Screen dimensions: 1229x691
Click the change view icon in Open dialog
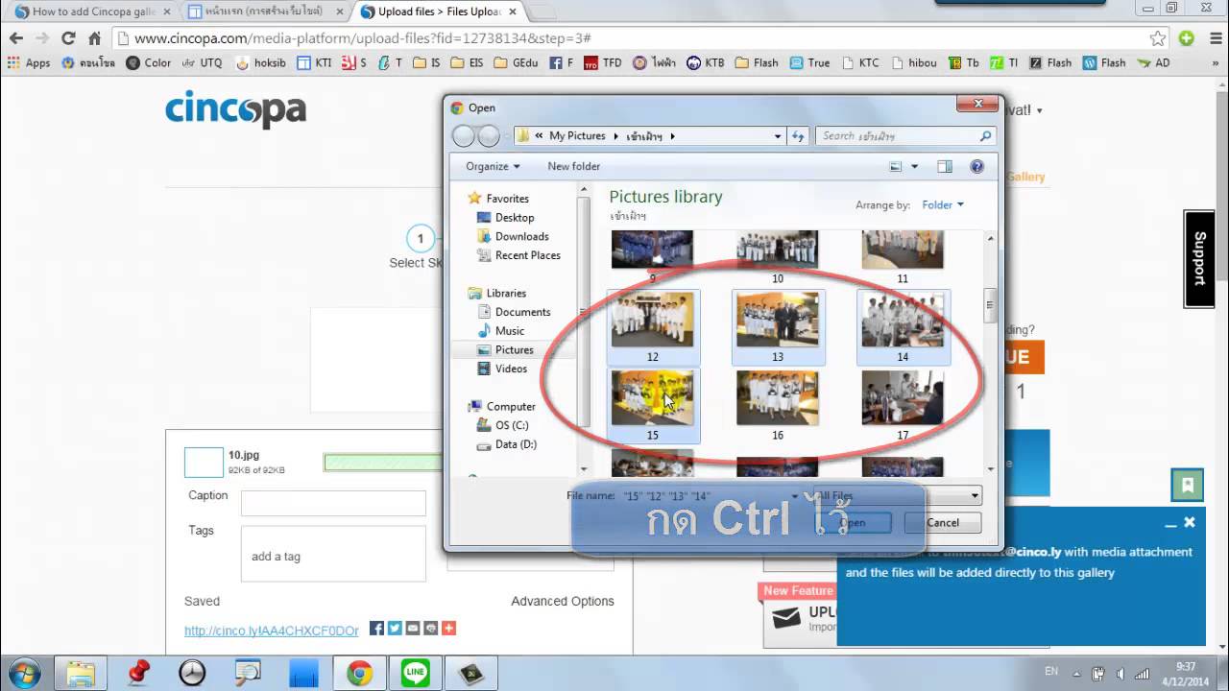[896, 166]
